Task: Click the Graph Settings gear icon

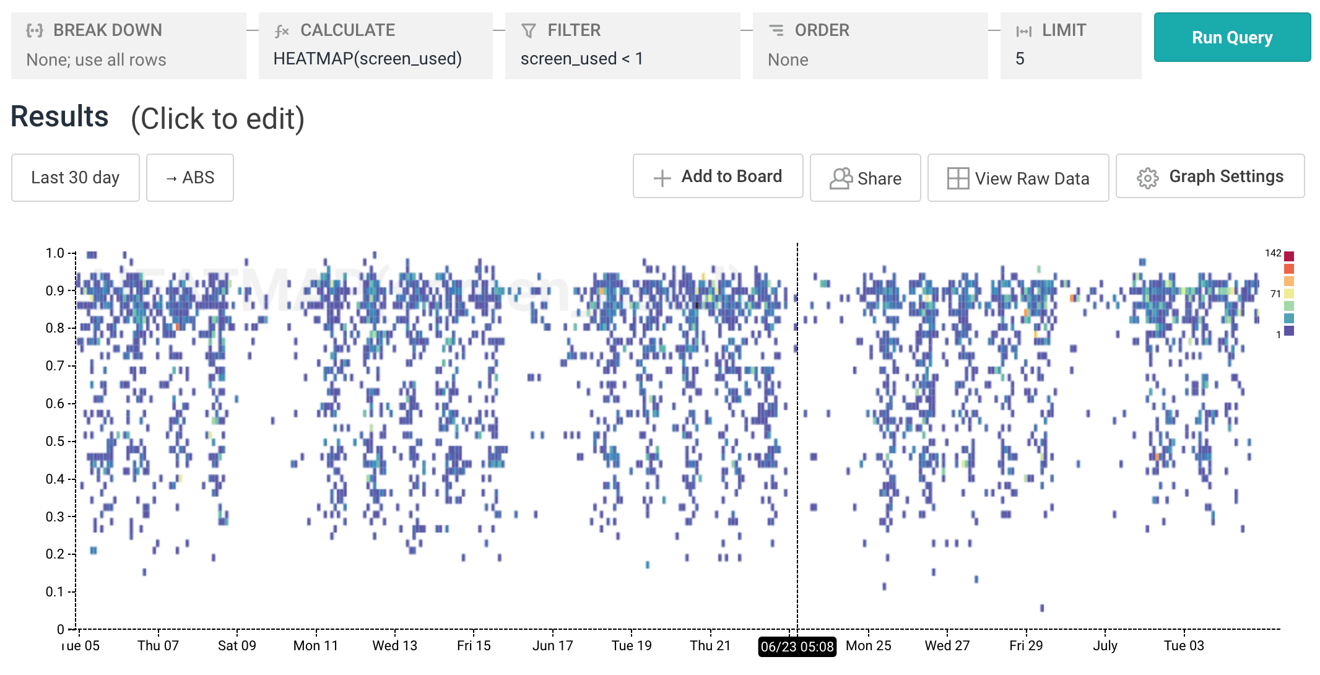Action: coord(1147,178)
